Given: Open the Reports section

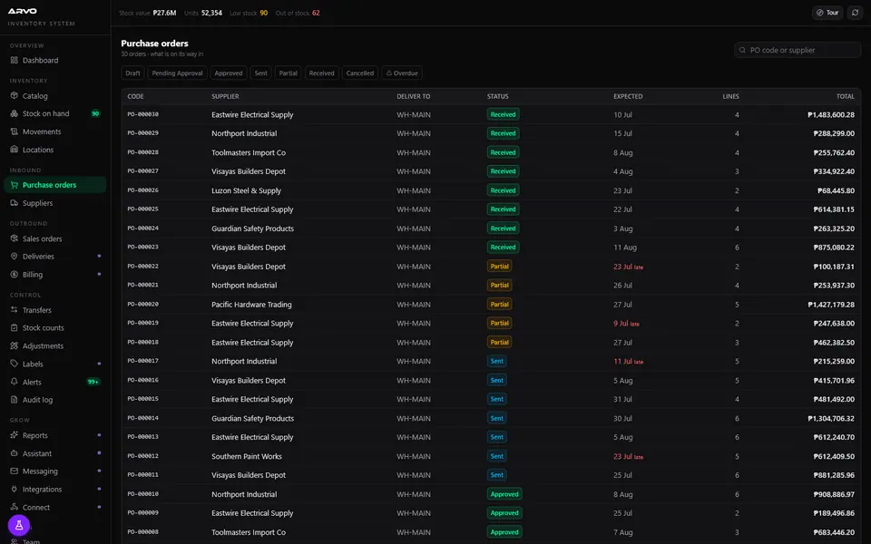Looking at the screenshot, I should coord(55,435).
